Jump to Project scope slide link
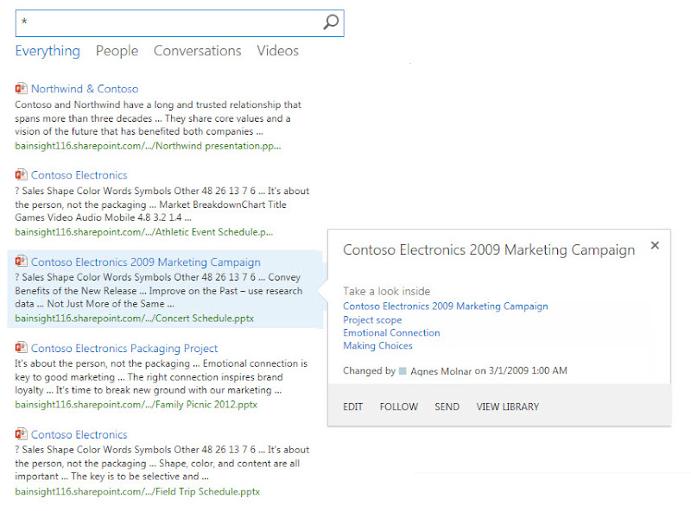Screen dimensions: 691x511 [x=372, y=320]
